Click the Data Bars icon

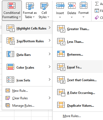pyautogui.click(x=10, y=54)
